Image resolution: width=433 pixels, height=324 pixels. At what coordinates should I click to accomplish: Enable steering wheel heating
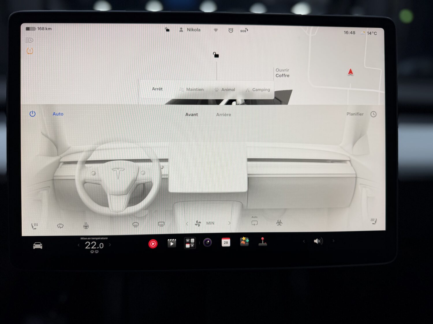[86, 225]
